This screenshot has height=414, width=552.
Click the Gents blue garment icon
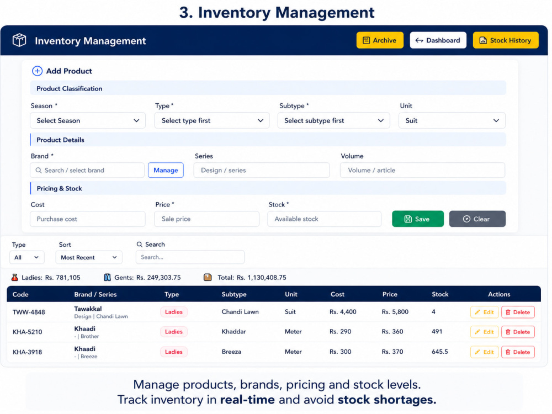[x=108, y=278]
